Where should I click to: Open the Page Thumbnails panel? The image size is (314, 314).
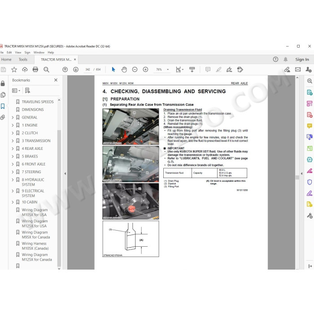point(3,95)
